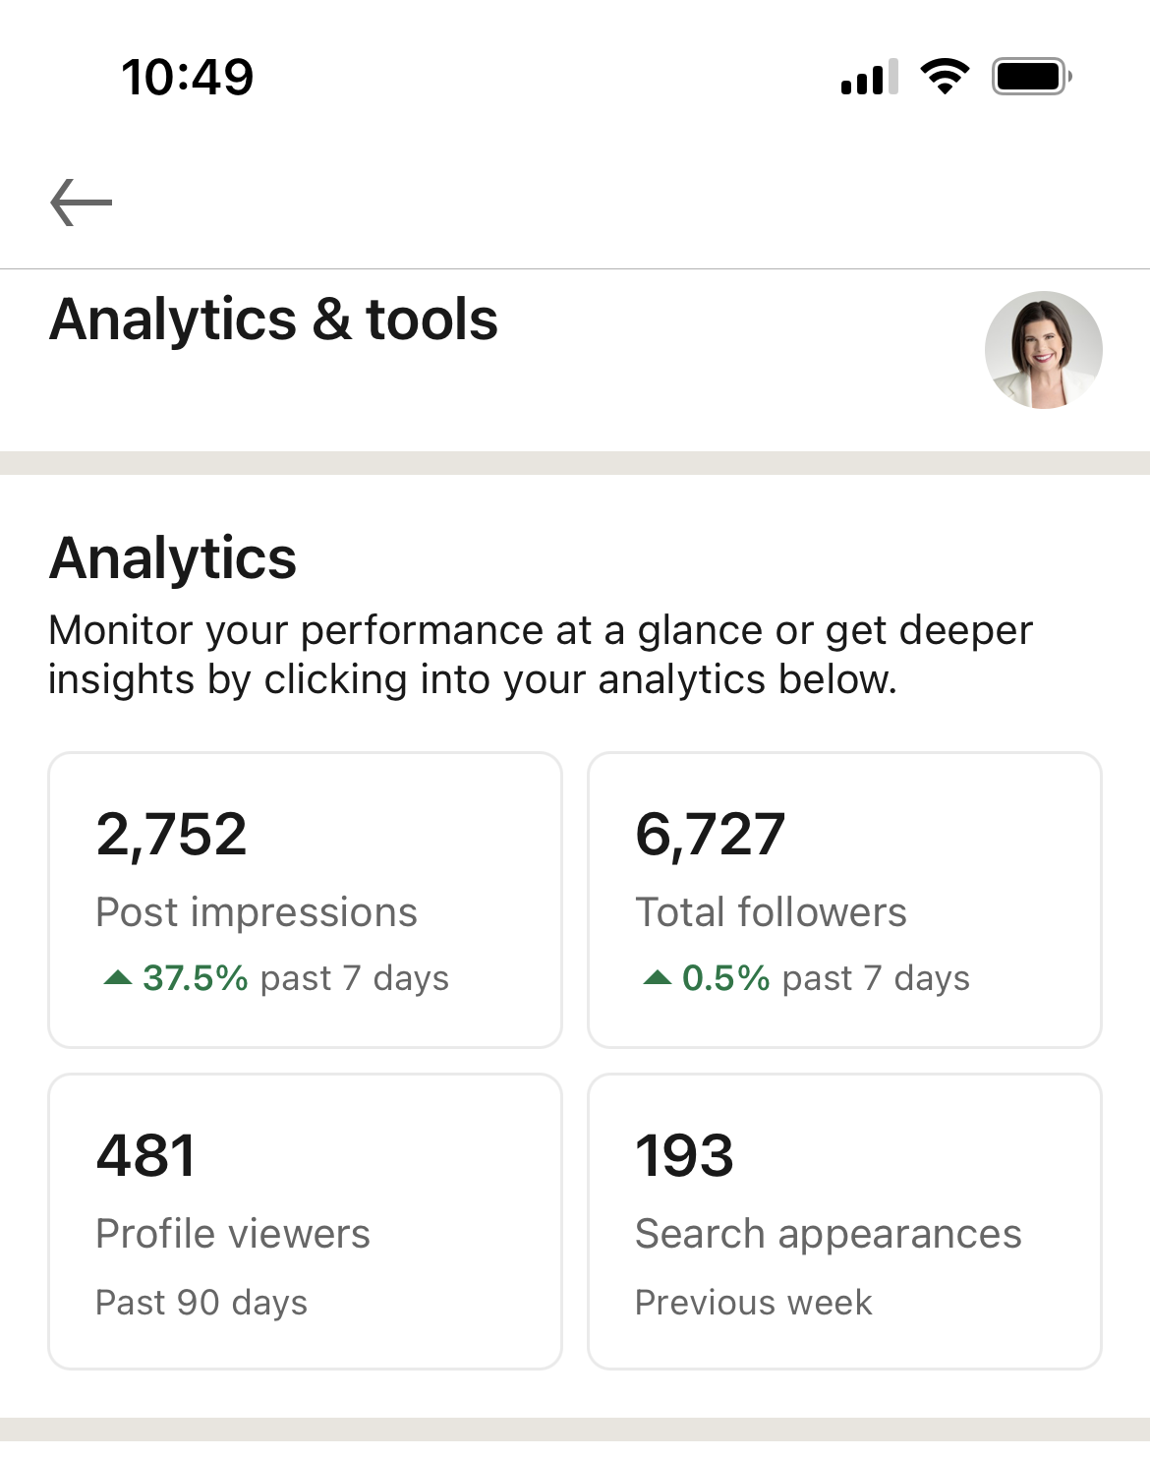This screenshot has height=1458, width=1150.
Task: Open the Search appearances label
Action: (x=829, y=1234)
